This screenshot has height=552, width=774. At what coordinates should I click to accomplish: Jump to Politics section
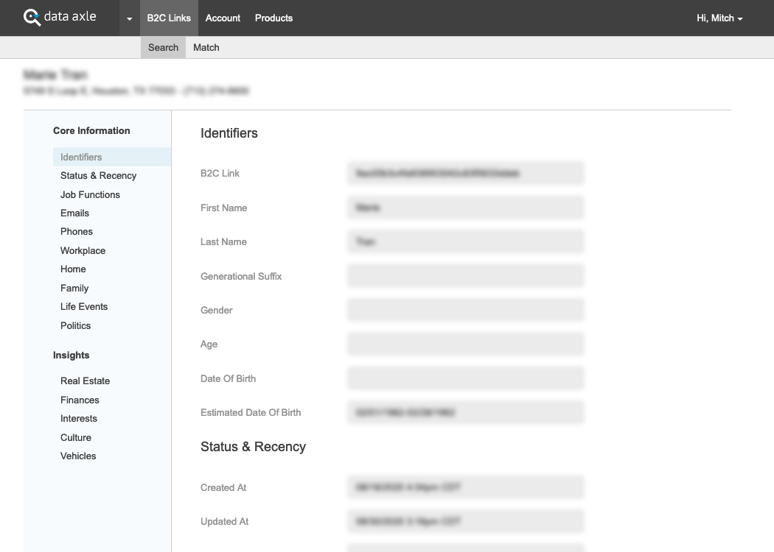pos(76,325)
